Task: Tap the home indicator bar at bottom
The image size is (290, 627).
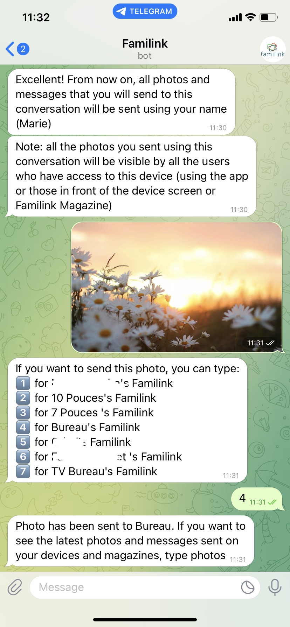Action: point(145,619)
